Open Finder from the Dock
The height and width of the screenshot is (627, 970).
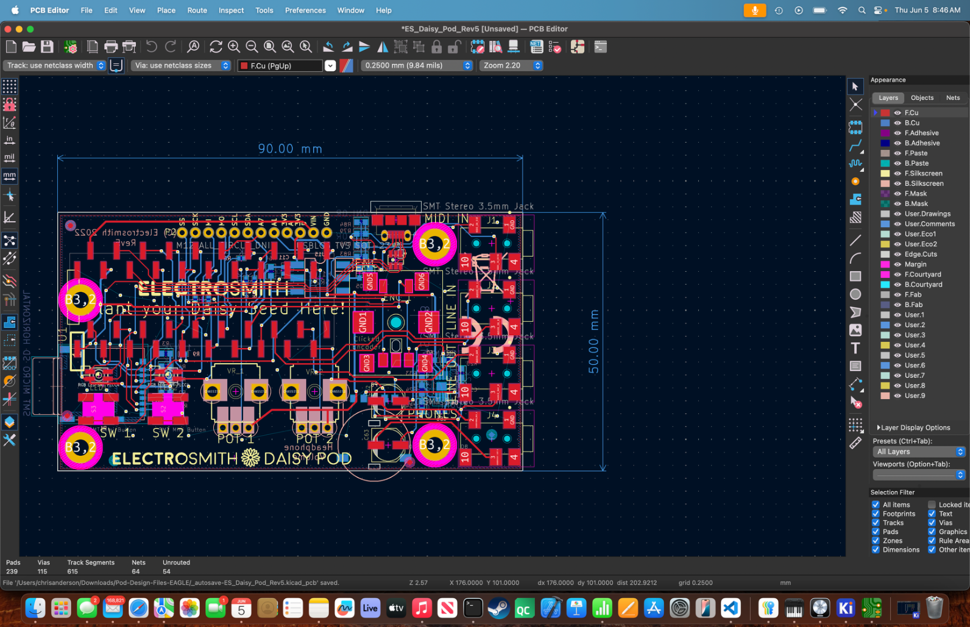pyautogui.click(x=36, y=608)
